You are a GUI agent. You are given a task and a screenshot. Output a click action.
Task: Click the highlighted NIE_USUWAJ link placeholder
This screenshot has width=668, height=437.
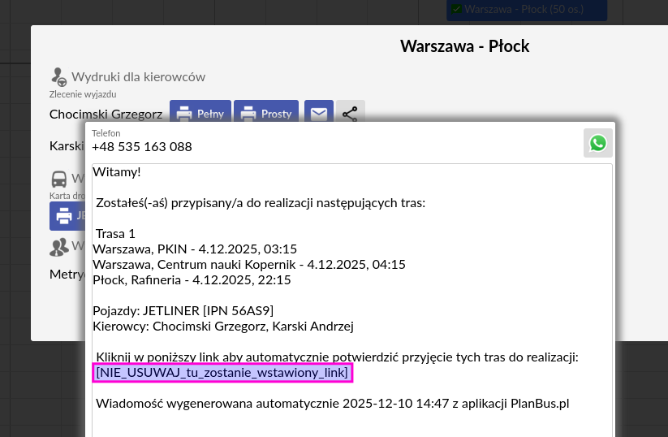(x=222, y=373)
